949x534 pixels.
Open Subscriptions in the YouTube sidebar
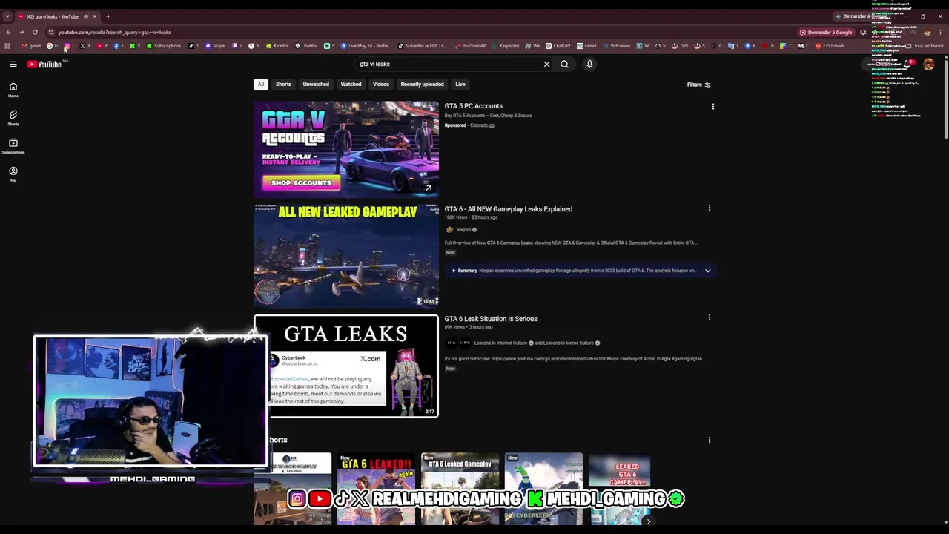coord(13,146)
